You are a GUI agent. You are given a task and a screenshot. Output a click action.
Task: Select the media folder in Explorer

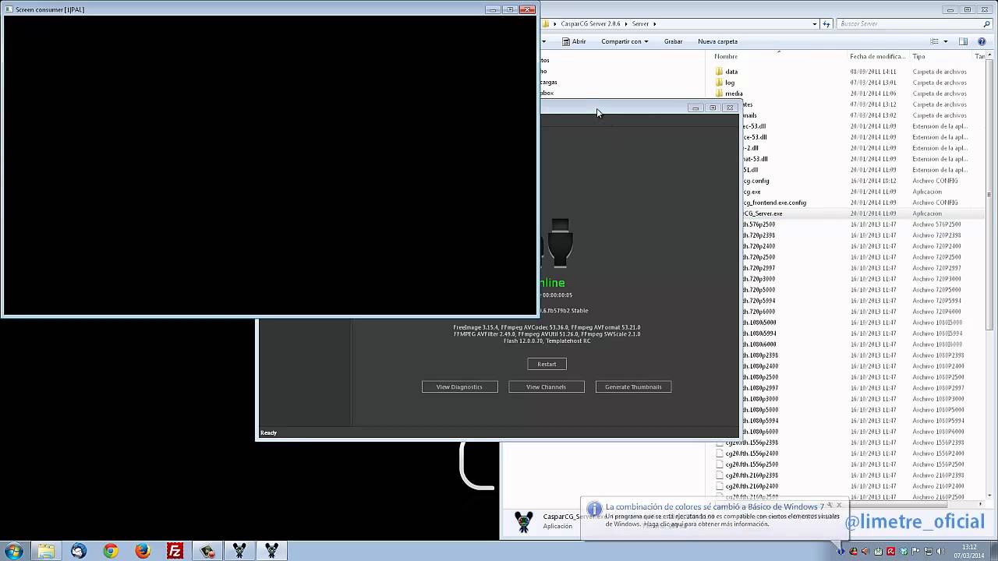733,93
